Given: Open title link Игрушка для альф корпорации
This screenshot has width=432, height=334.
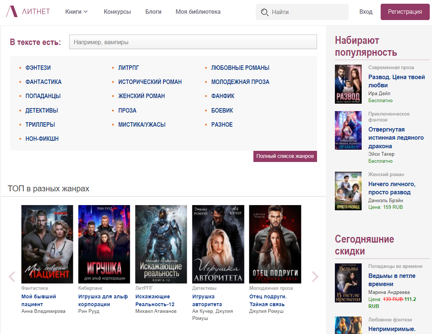Looking at the screenshot, I should coord(103,301).
